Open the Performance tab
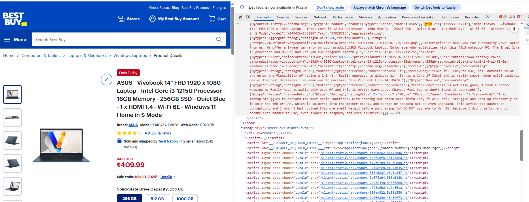This screenshot has height=202, width=529. (x=343, y=17)
